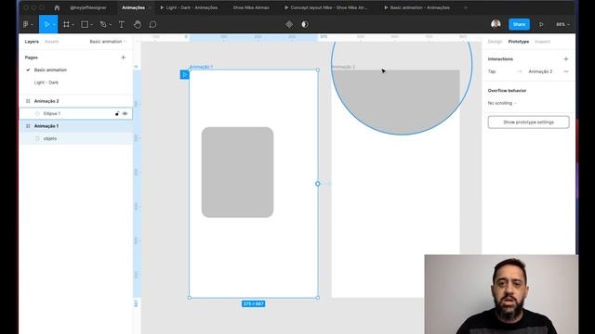Select the objeto layer
The image size is (595, 334).
tap(76, 138)
